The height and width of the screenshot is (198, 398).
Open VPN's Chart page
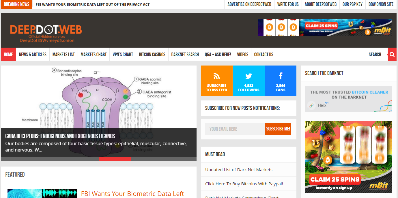tap(123, 55)
